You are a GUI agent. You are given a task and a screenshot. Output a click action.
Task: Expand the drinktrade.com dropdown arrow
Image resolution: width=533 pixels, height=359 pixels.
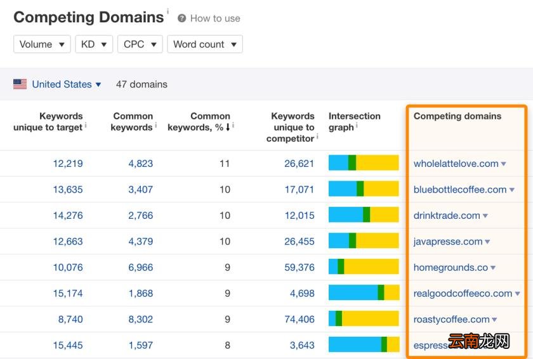(x=485, y=216)
